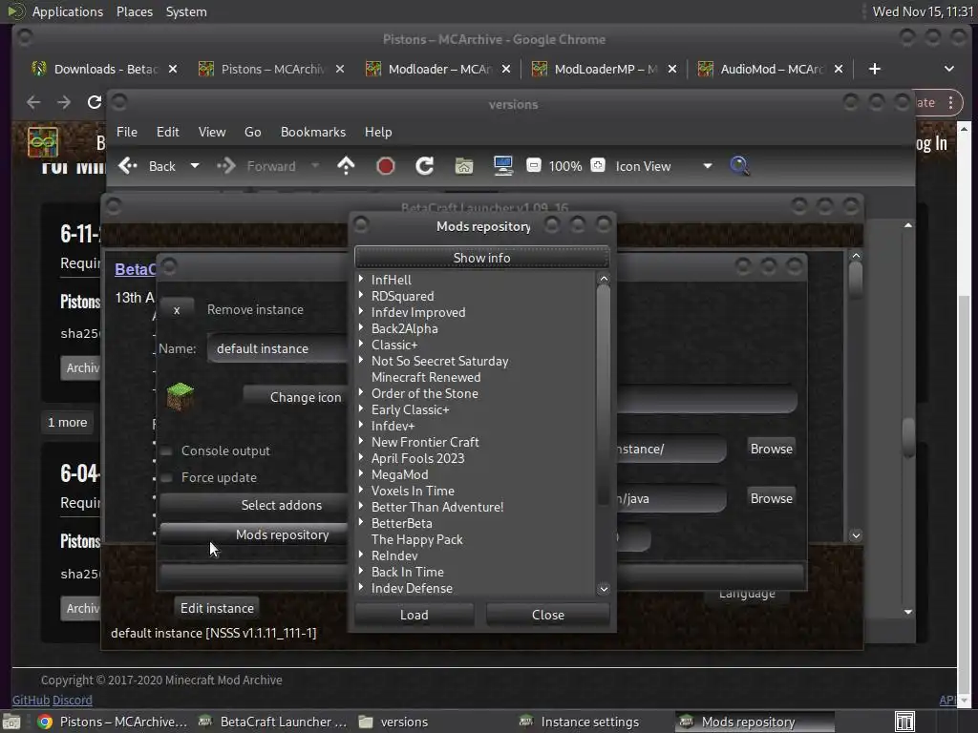Enable the Console output checkbox
The width and height of the screenshot is (978, 733).
167,450
